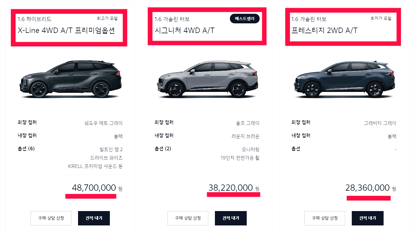Viewport: 413px width, 241px height.
Task: Click 견적 내기 button for X-Line 4WD A/T
Action: [x=94, y=218]
